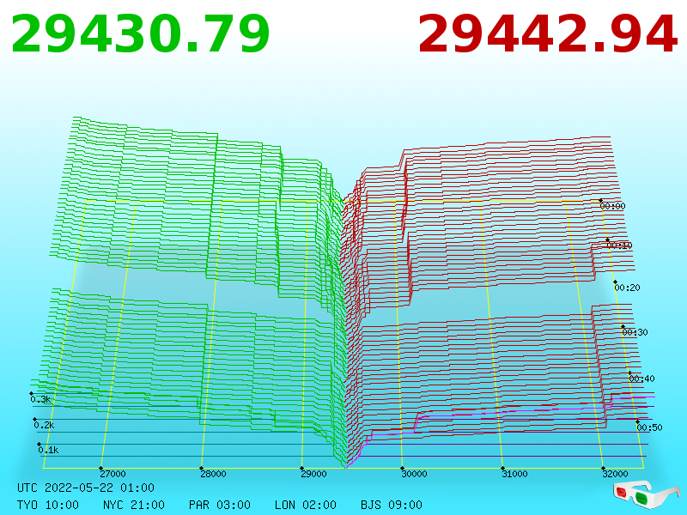Click the 00:10 time axis marker

coord(619,245)
